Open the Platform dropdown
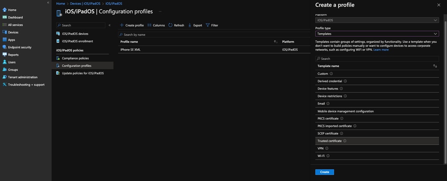The width and height of the screenshot is (447, 181). (x=377, y=20)
